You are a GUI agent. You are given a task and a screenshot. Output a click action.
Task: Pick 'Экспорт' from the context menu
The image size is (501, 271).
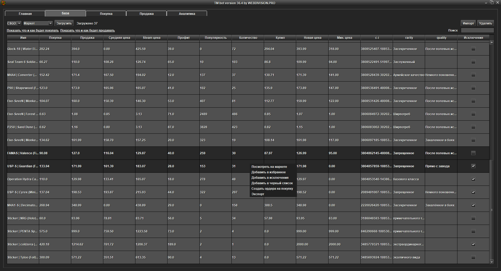tap(258, 194)
